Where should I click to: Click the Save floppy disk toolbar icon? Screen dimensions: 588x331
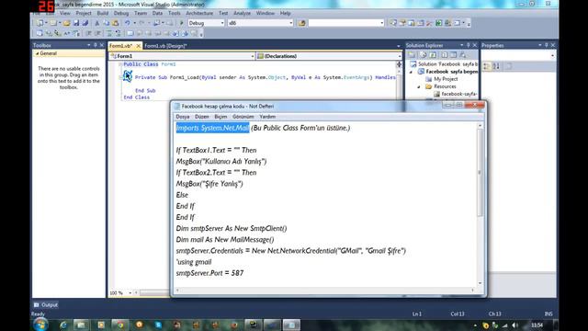coord(76,23)
